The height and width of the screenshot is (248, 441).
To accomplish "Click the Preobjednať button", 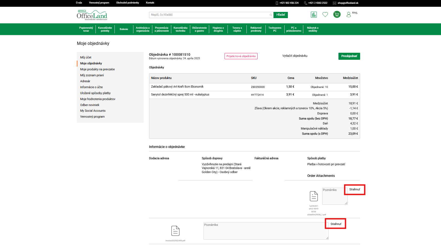I will (x=349, y=56).
